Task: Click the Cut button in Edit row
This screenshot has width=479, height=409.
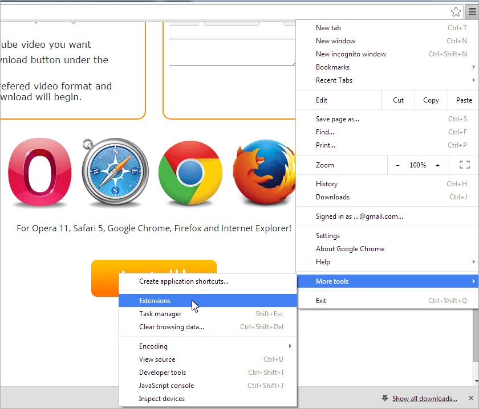Action: pos(398,100)
